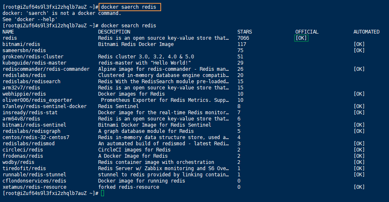Click the rediscommander/redis-commander image name

(x=46, y=69)
